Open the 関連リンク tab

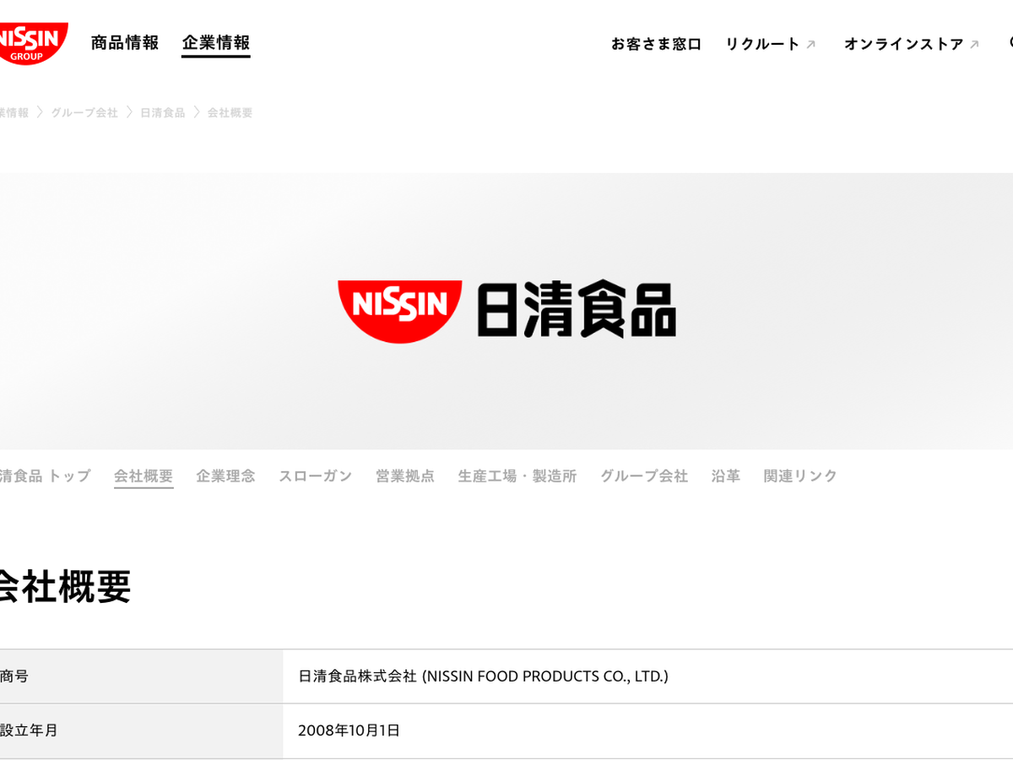pos(800,476)
